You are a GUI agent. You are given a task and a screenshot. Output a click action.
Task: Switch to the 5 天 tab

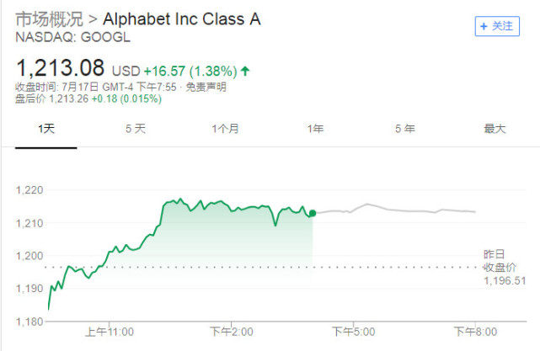point(136,129)
